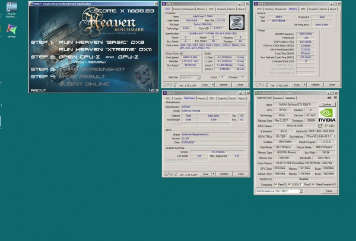The width and height of the screenshot is (356, 241).
Task: Toggle the DirectCompute 5.0 checkbox
Action: pyautogui.click(x=313, y=184)
